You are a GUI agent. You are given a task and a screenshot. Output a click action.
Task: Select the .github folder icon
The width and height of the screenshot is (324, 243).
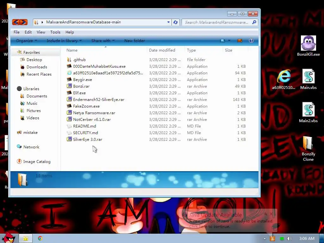[69, 60]
